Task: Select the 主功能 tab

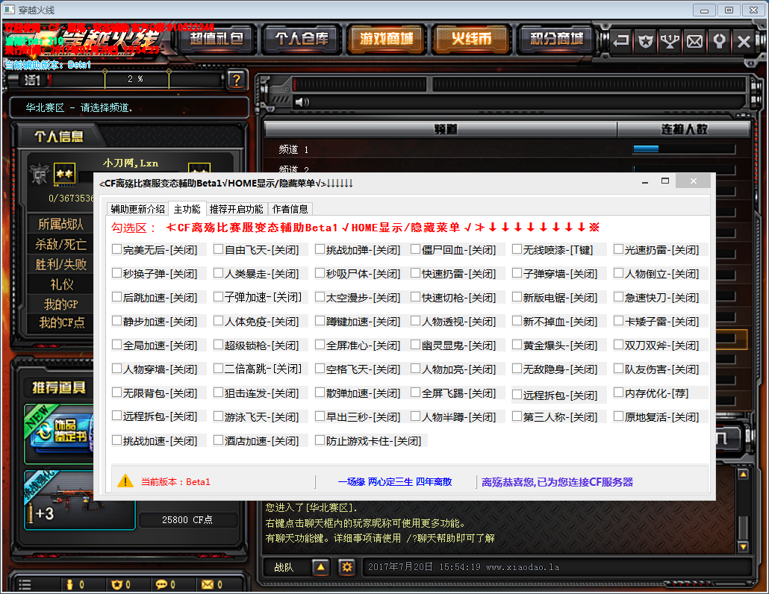Action: [x=187, y=209]
